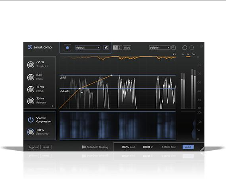
Task: Click the 100 % sensitivity value text
Action: 40,130
